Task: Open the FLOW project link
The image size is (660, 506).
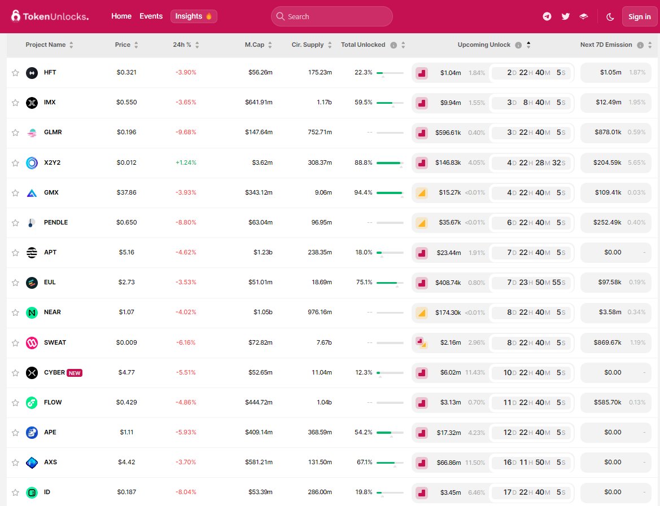Action: coord(53,402)
